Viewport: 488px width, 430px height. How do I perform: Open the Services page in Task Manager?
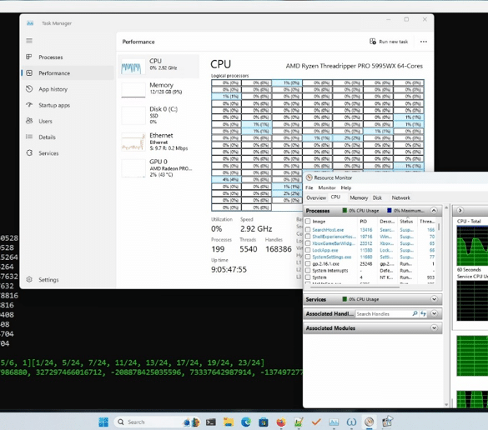48,153
